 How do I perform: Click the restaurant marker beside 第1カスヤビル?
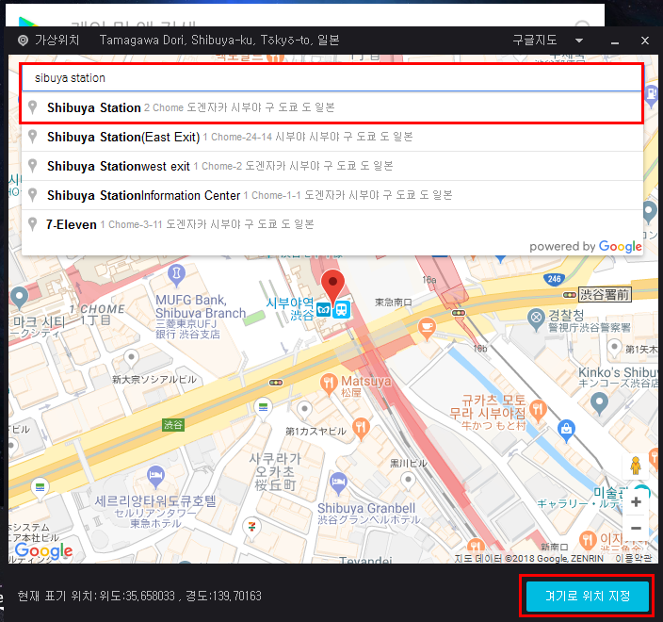(361, 428)
